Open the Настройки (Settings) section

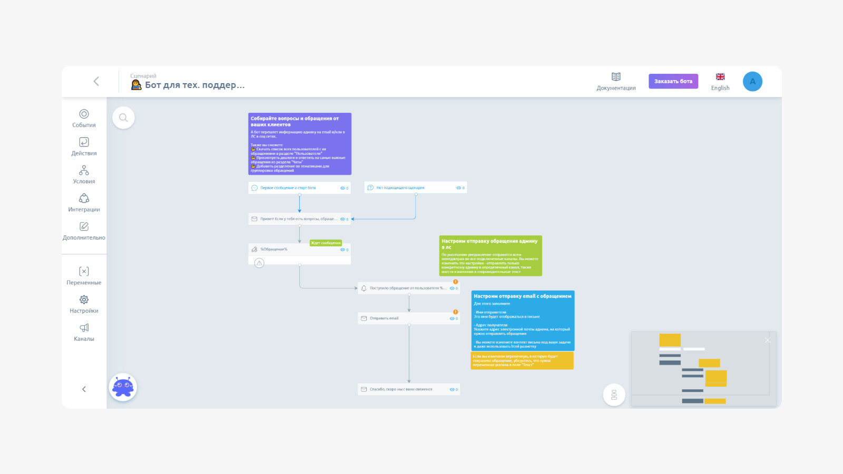(x=84, y=304)
